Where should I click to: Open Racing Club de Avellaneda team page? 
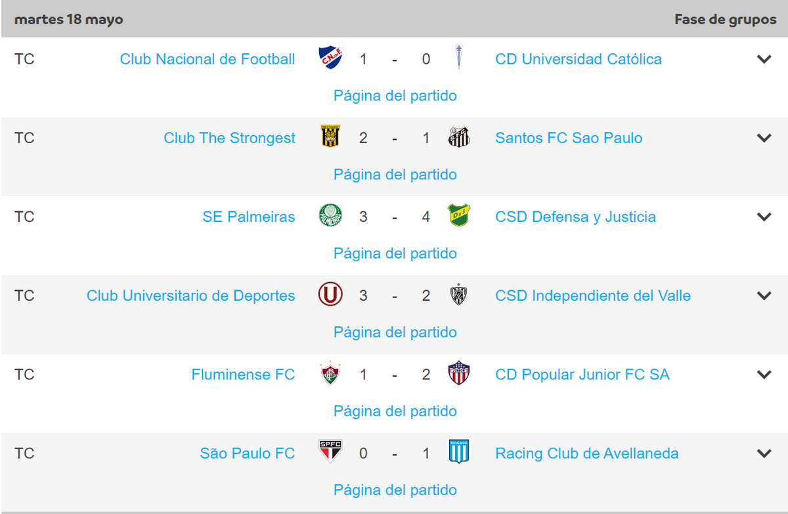click(587, 453)
